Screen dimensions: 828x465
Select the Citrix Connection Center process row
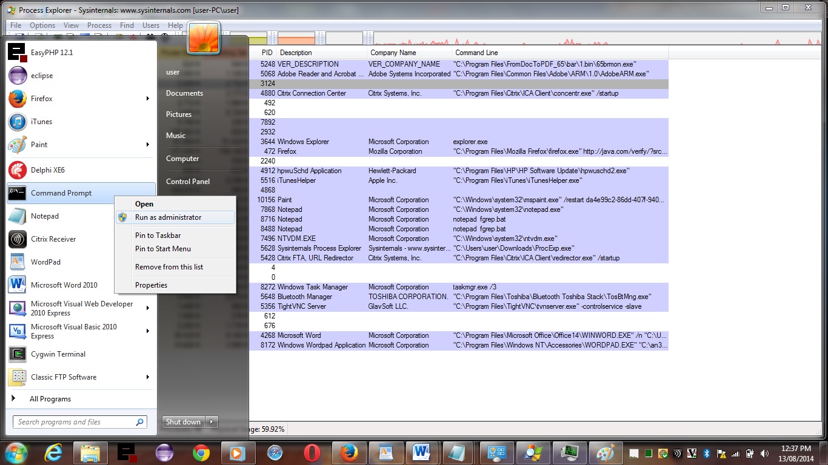(458, 93)
